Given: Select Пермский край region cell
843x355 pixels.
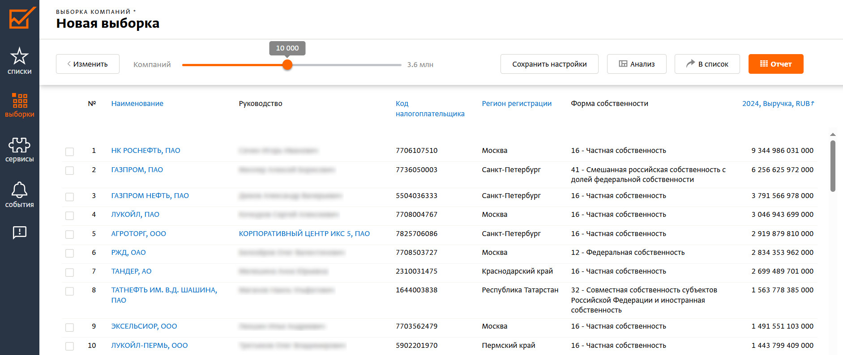Looking at the screenshot, I should pyautogui.click(x=508, y=345).
